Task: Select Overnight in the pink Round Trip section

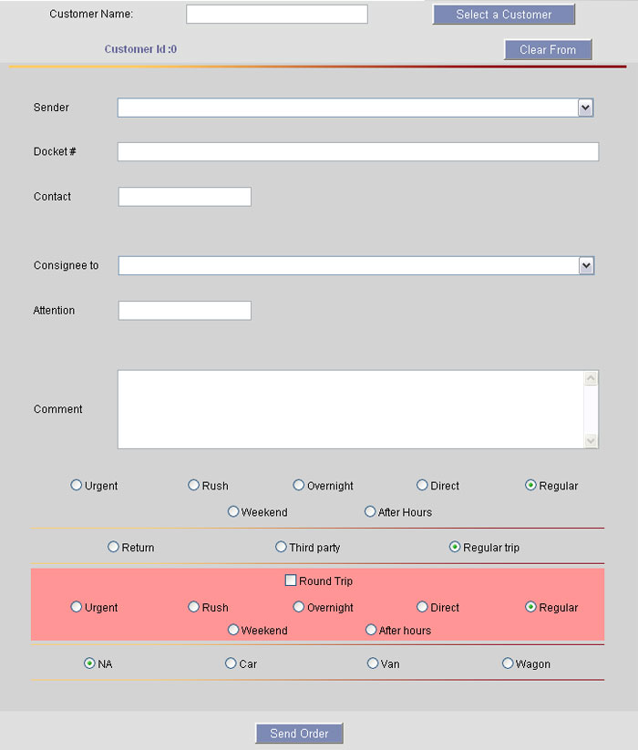Action: tap(299, 607)
